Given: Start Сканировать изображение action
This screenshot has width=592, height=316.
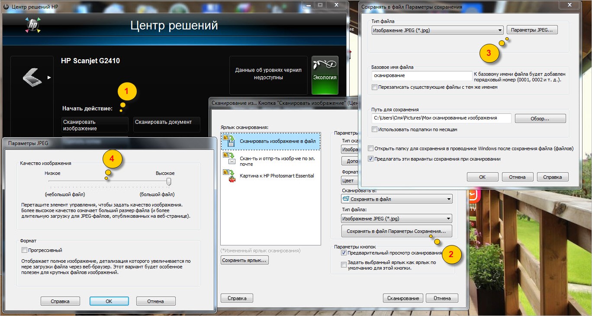Looking at the screenshot, I should tap(95, 125).
